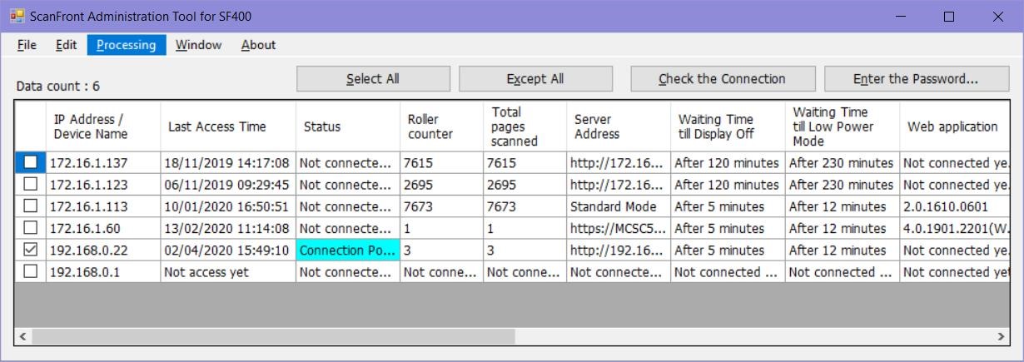The height and width of the screenshot is (362, 1024).
Task: Uncheck the checkbox for 192.168.0.22
Action: pyautogui.click(x=30, y=250)
